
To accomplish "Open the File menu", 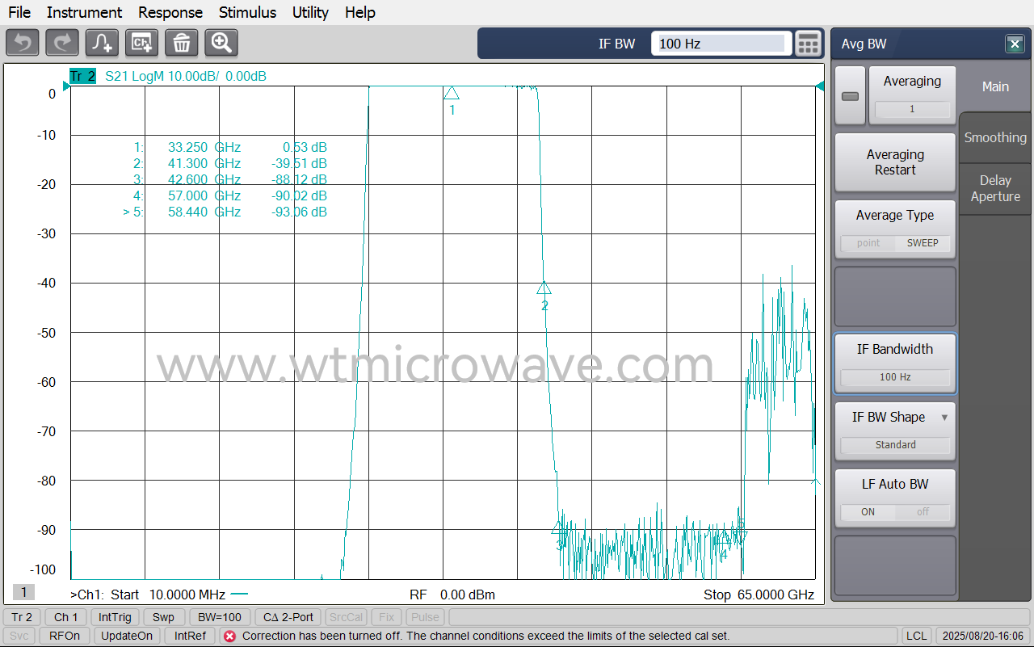I will click(x=19, y=12).
